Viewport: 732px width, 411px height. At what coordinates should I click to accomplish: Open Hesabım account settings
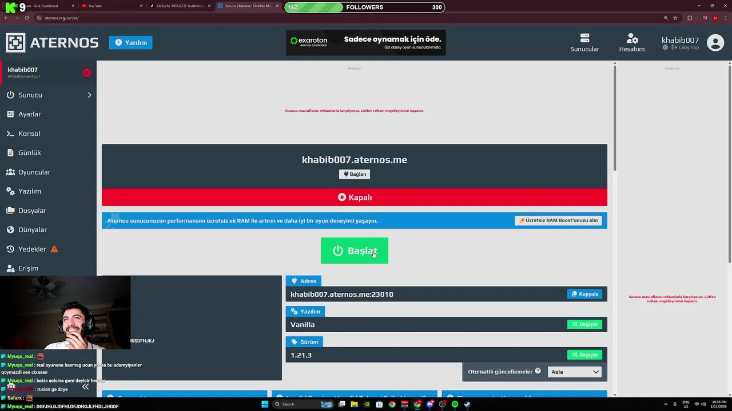[632, 43]
